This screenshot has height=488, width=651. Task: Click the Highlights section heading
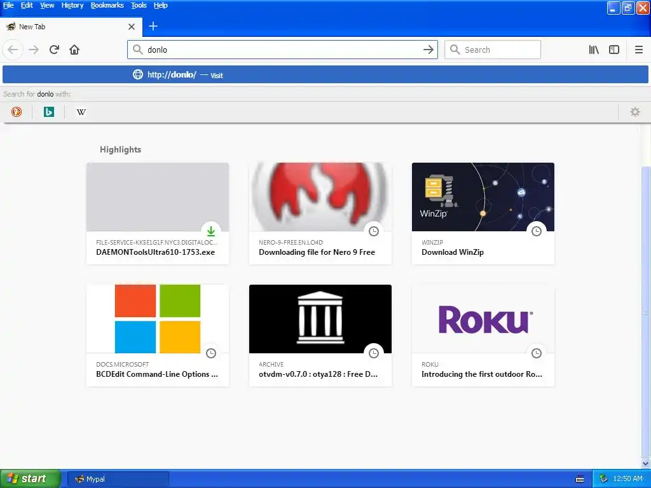click(120, 149)
